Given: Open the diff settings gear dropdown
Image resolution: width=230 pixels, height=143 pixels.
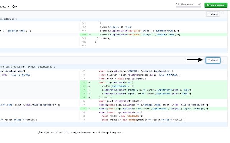Looking at the screenshot, I should tap(14, 6).
